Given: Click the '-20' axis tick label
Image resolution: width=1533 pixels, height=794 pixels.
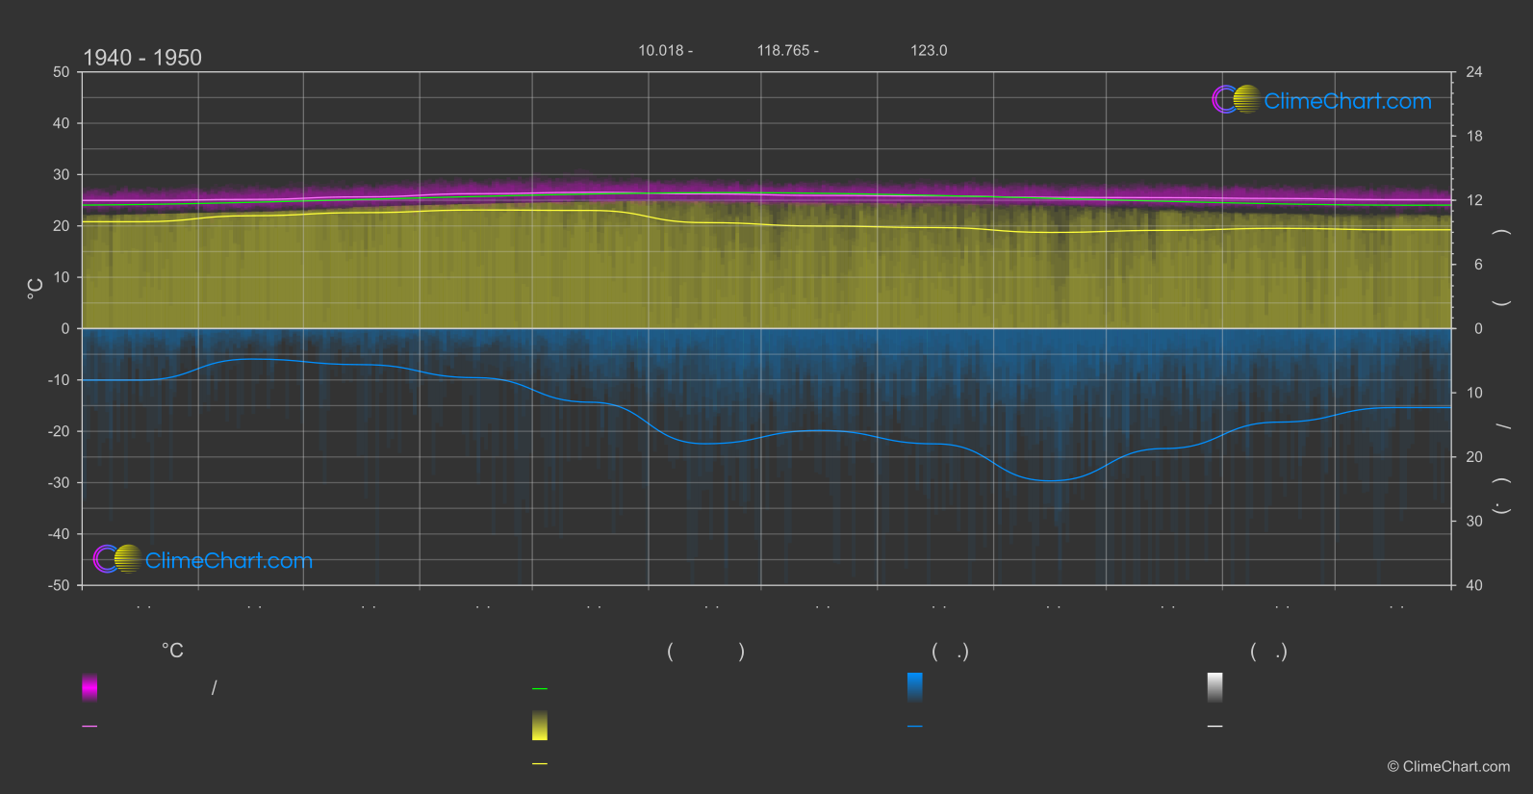Looking at the screenshot, I should click(x=59, y=431).
